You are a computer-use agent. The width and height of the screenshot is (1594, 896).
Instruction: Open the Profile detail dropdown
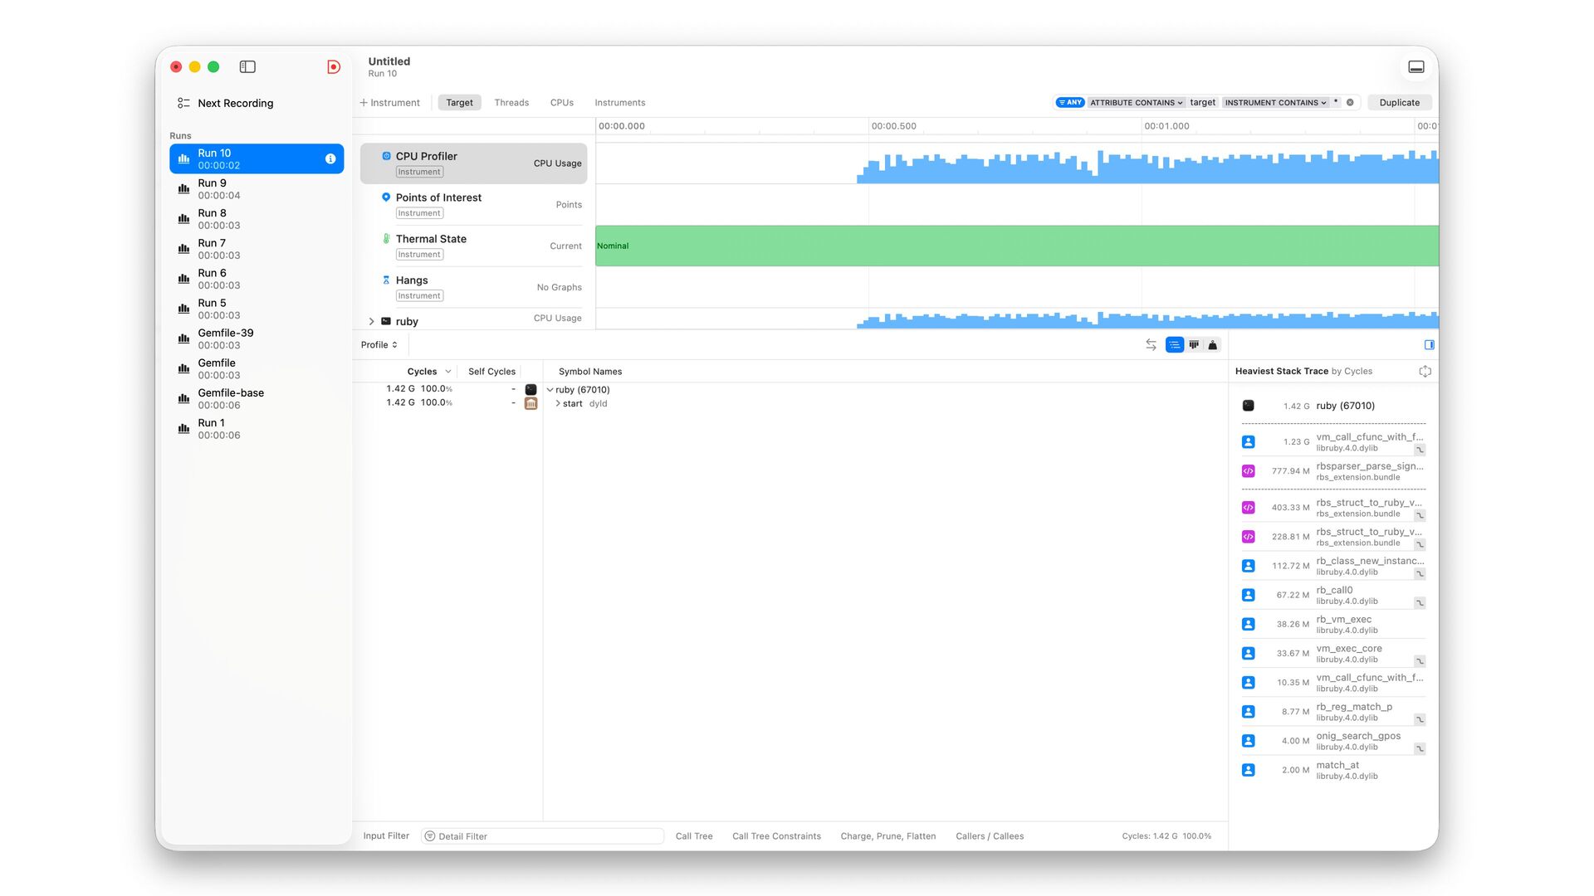point(379,345)
